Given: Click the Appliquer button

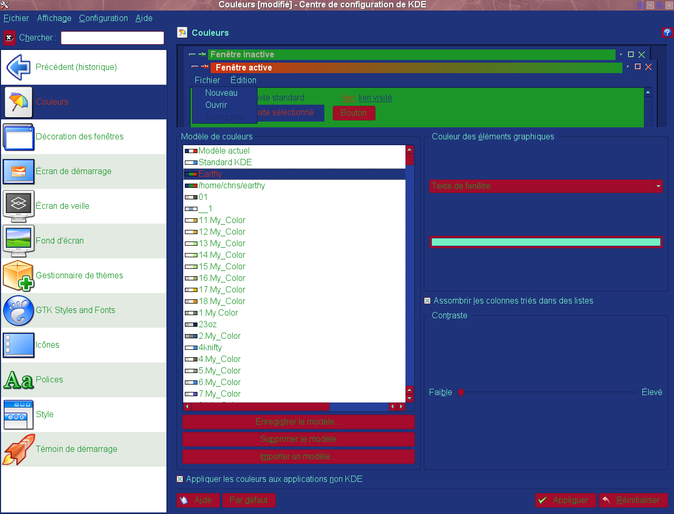Looking at the screenshot, I should click(x=566, y=500).
